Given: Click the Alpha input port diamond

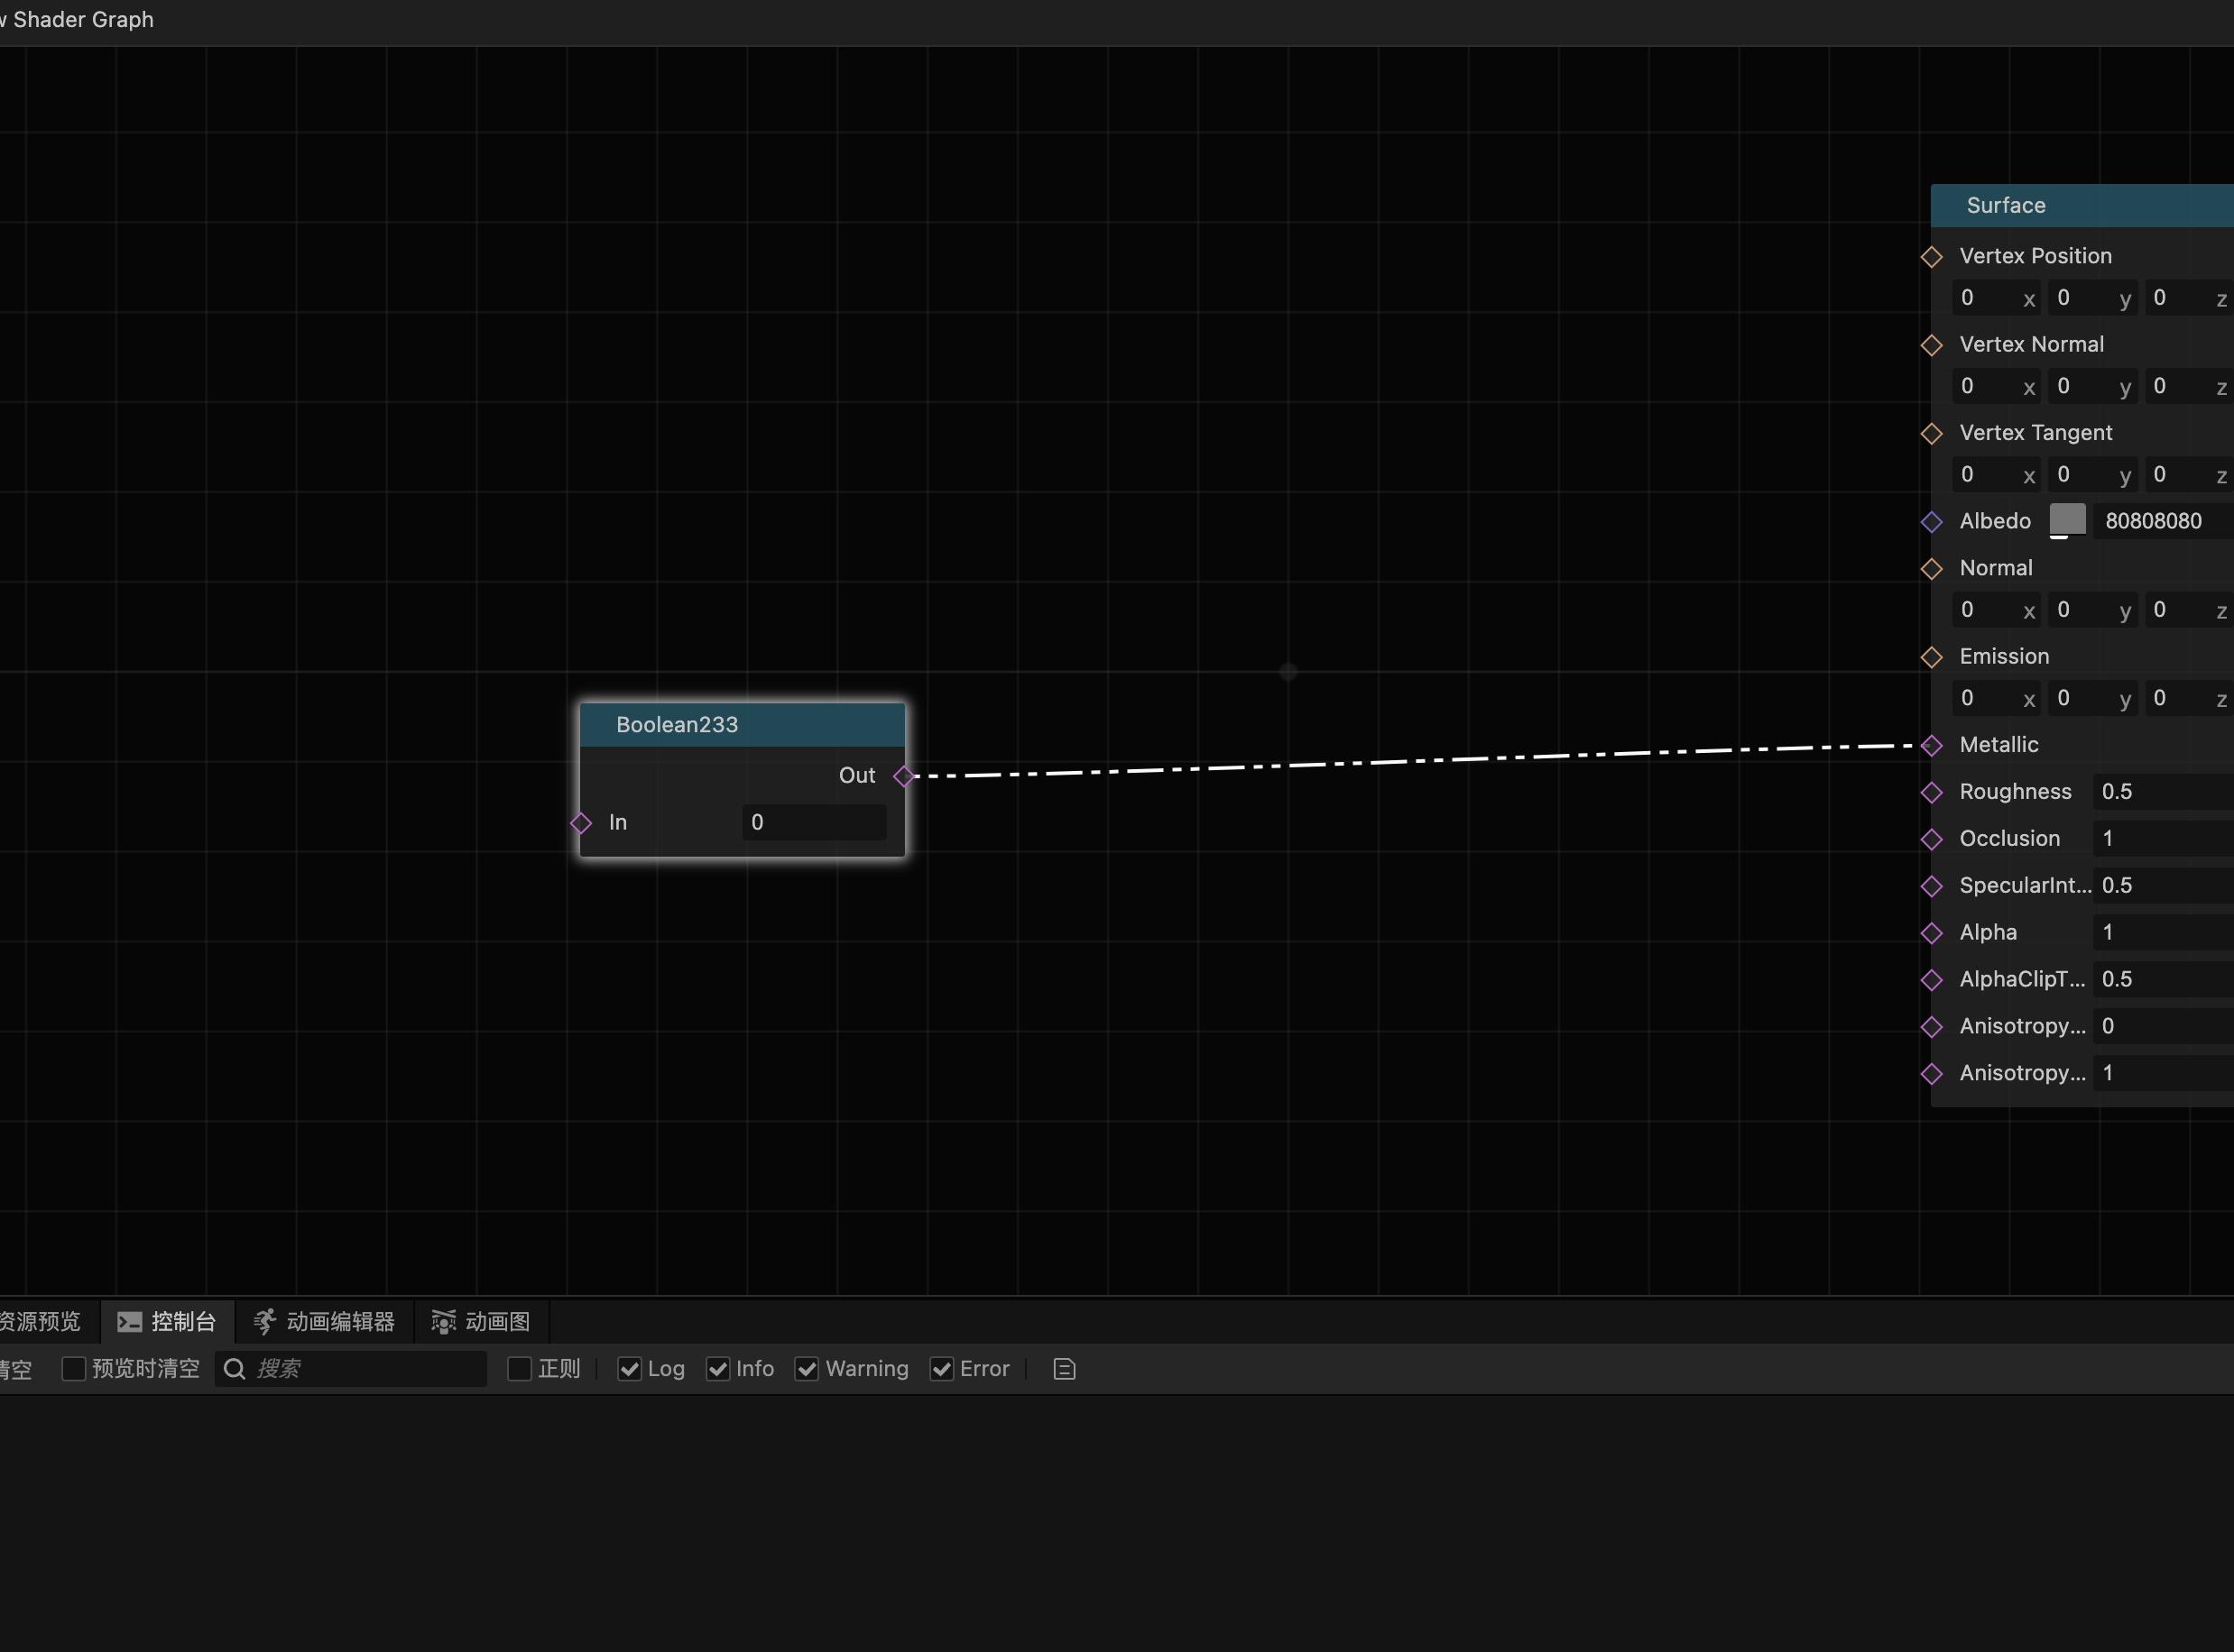Looking at the screenshot, I should [x=1931, y=933].
